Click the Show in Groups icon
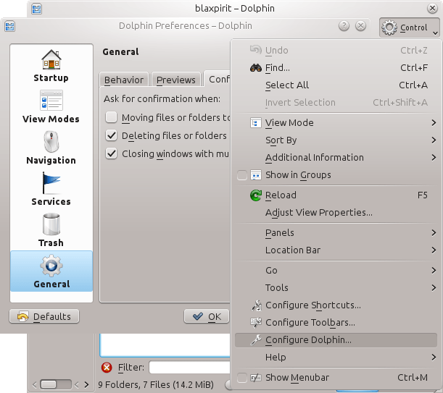 [x=256, y=175]
